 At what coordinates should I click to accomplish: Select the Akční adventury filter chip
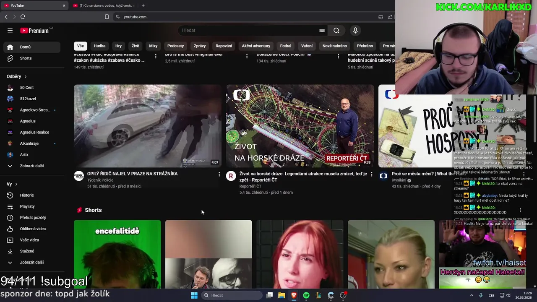(256, 46)
